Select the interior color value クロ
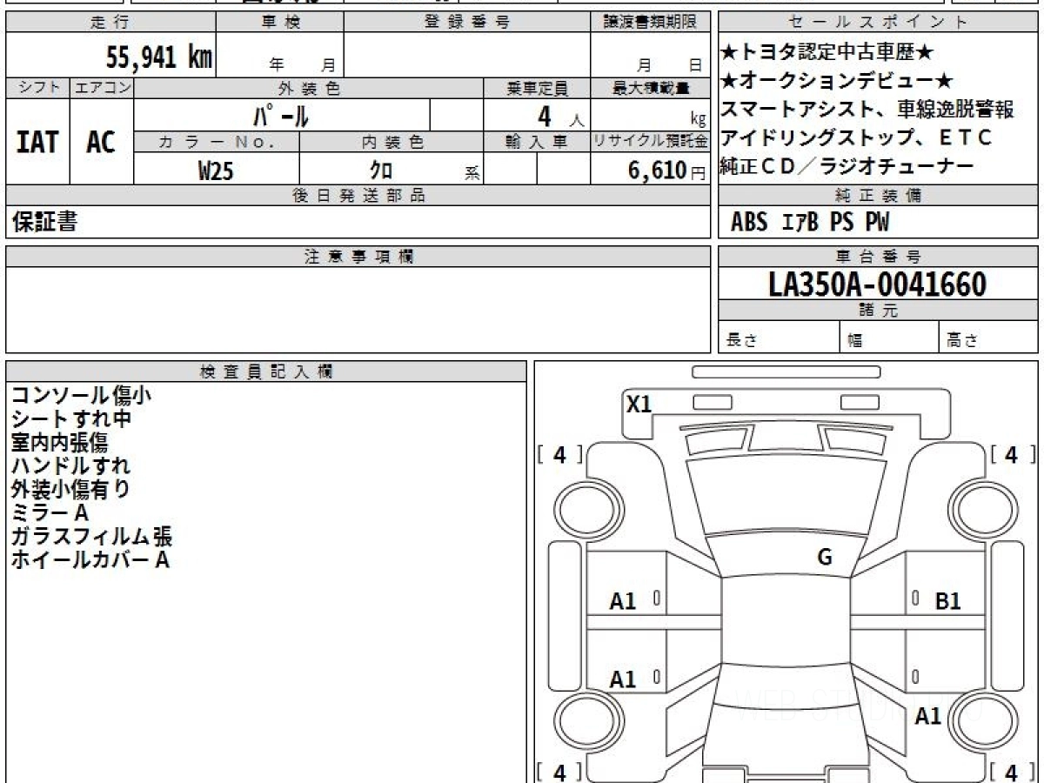Image resolution: width=1044 pixels, height=783 pixels. 381,170
